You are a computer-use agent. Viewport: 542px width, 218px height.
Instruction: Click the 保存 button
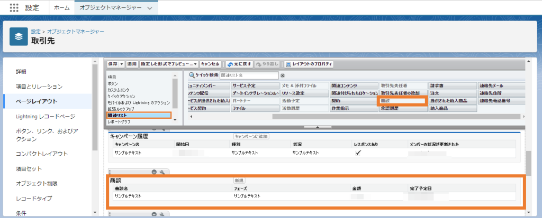(x=113, y=64)
